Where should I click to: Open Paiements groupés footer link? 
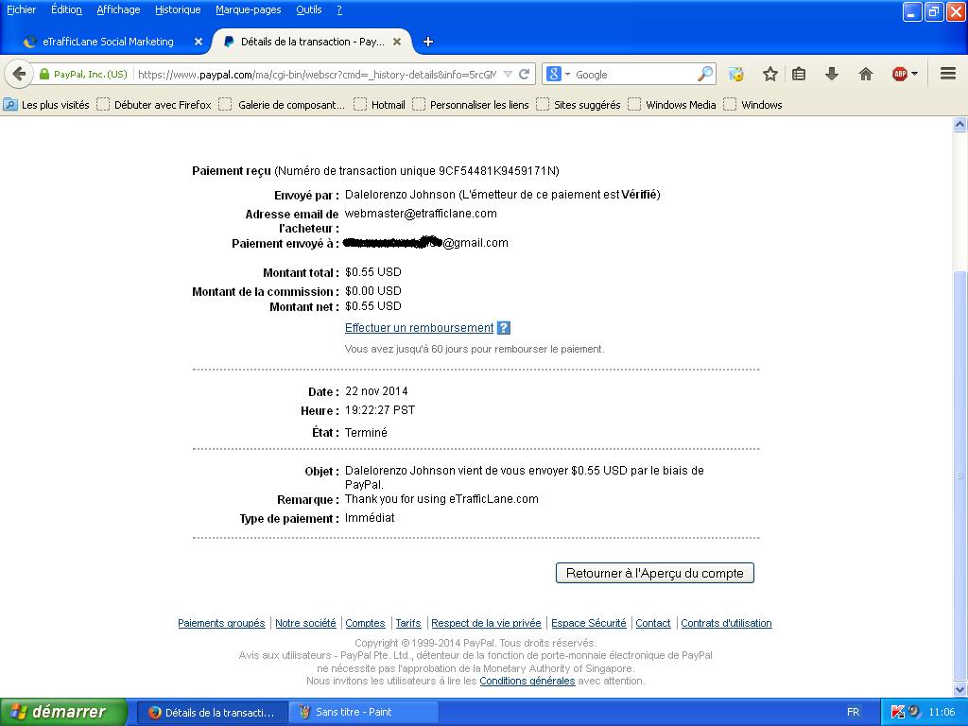point(221,623)
